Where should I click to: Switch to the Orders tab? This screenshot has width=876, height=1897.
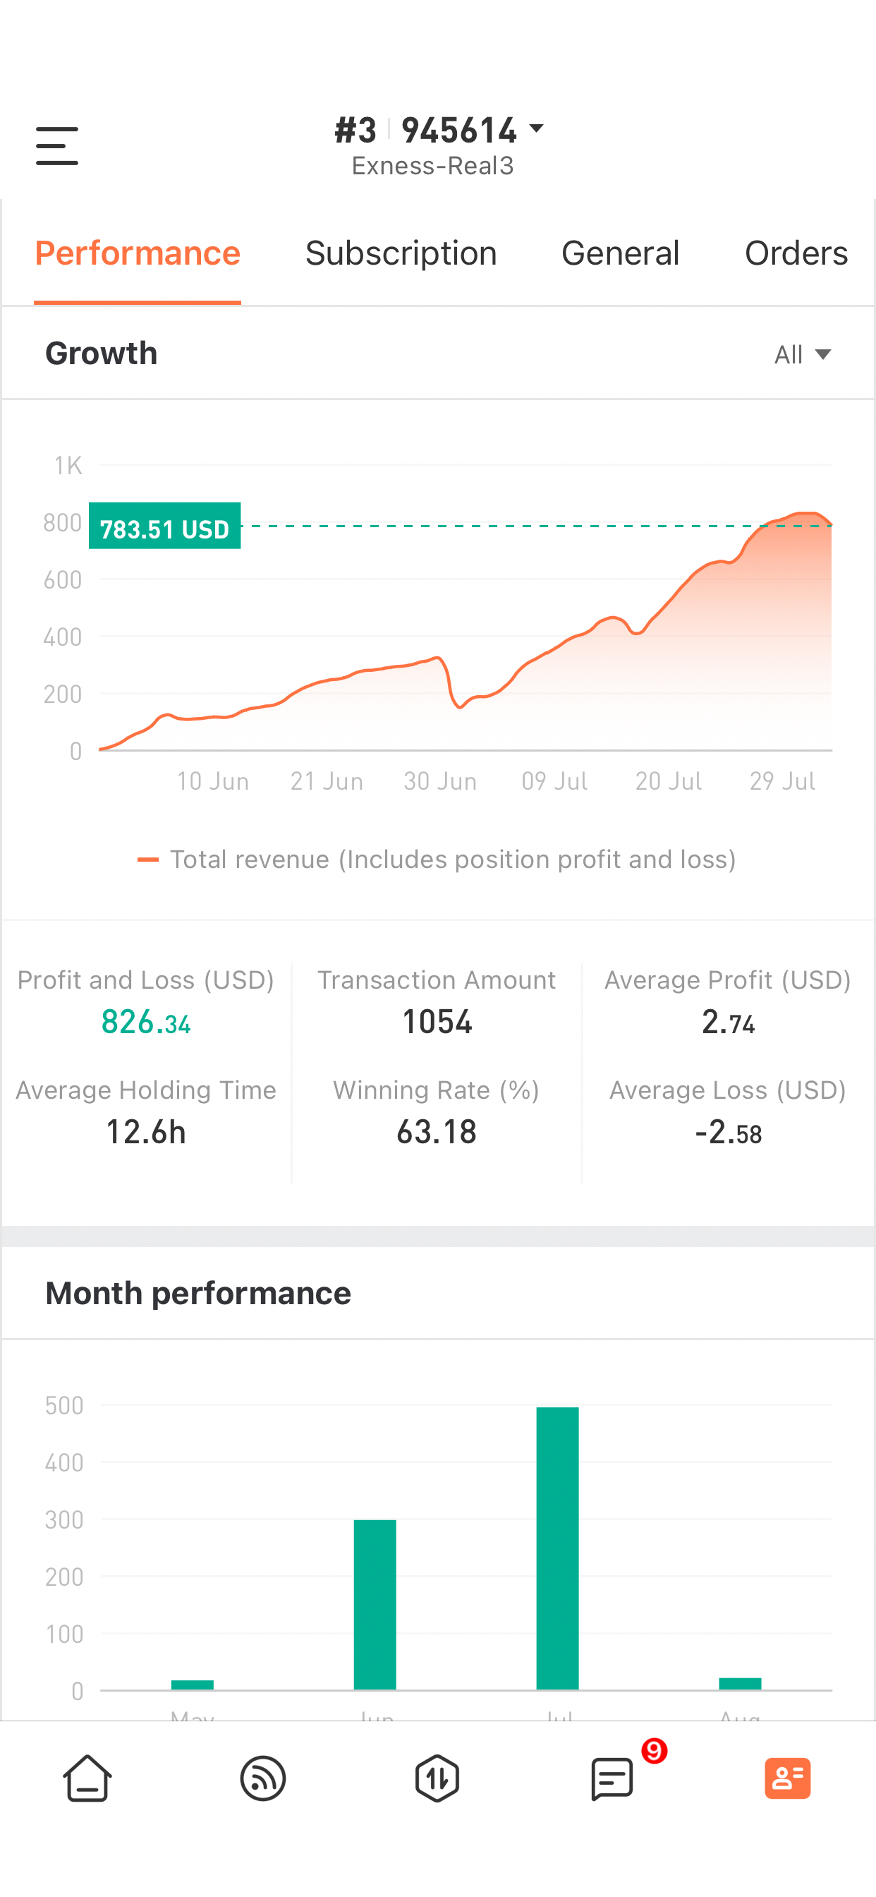point(796,253)
